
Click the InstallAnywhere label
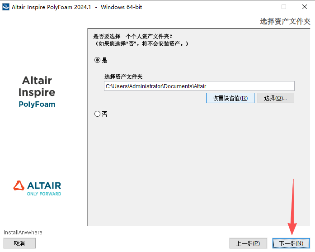[x=23, y=233]
